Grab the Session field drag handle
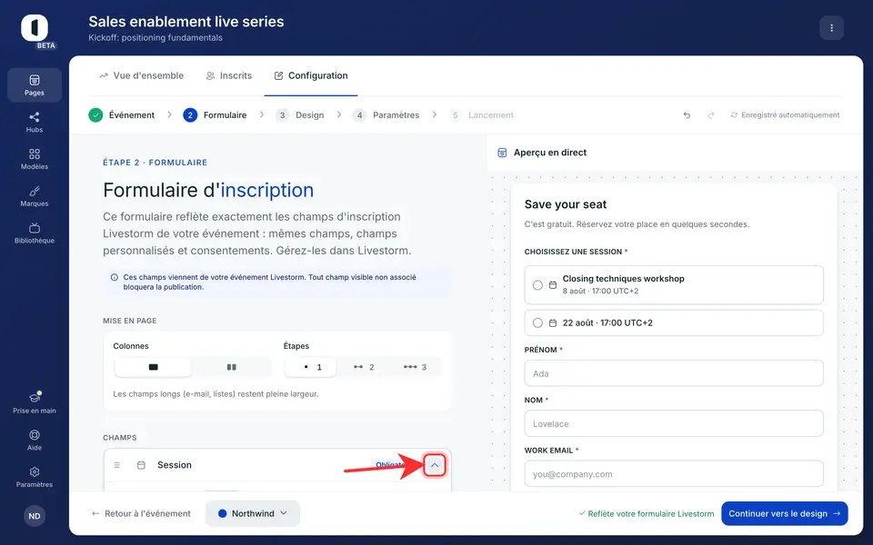This screenshot has height=545, width=873. (x=117, y=465)
